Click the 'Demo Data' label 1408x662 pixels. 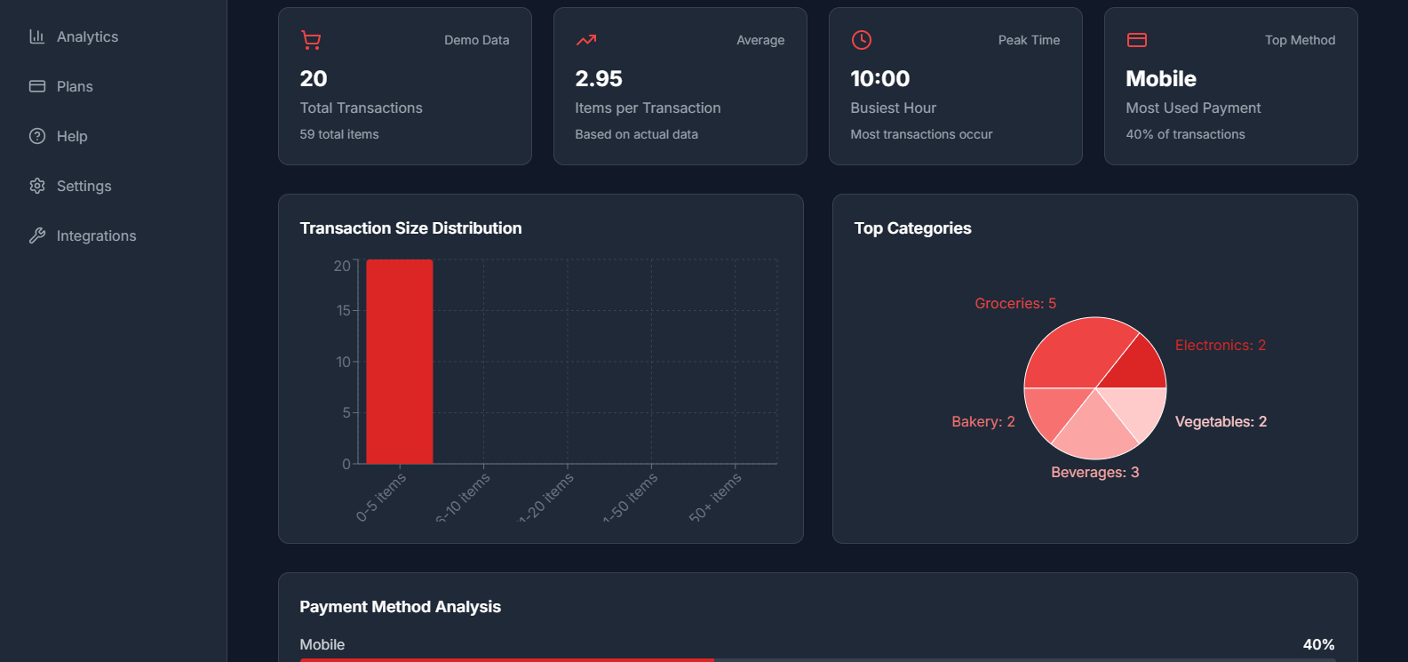pyautogui.click(x=477, y=40)
